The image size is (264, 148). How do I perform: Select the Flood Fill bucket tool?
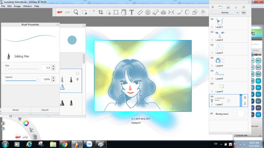click(124, 12)
